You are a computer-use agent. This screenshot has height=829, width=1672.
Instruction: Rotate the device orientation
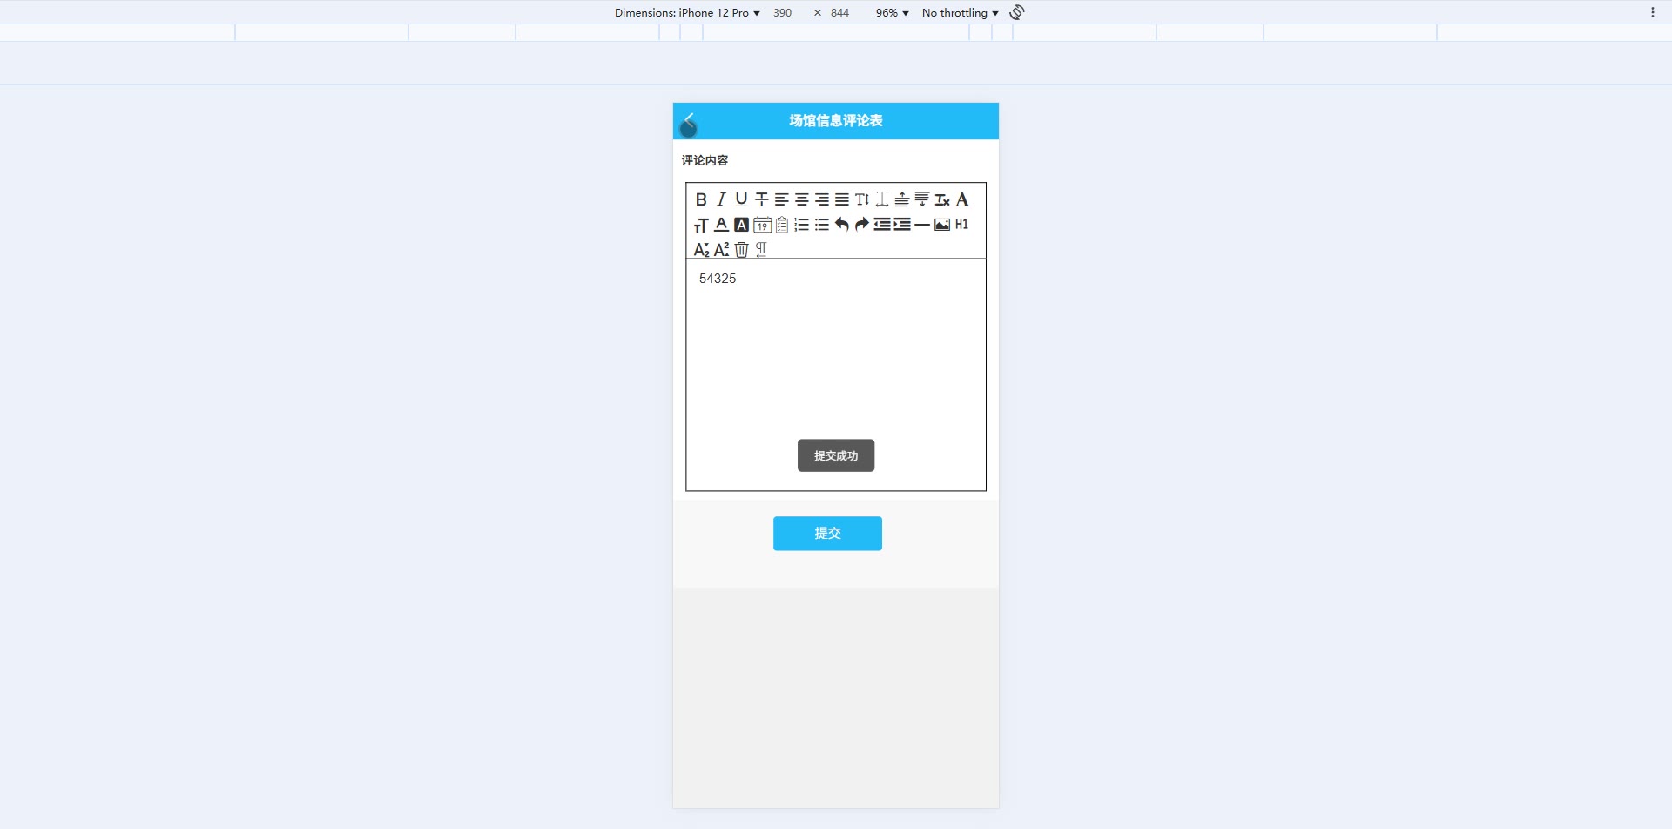tap(1017, 12)
